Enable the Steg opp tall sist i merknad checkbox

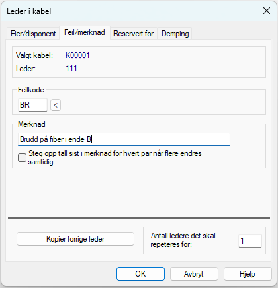(22, 158)
